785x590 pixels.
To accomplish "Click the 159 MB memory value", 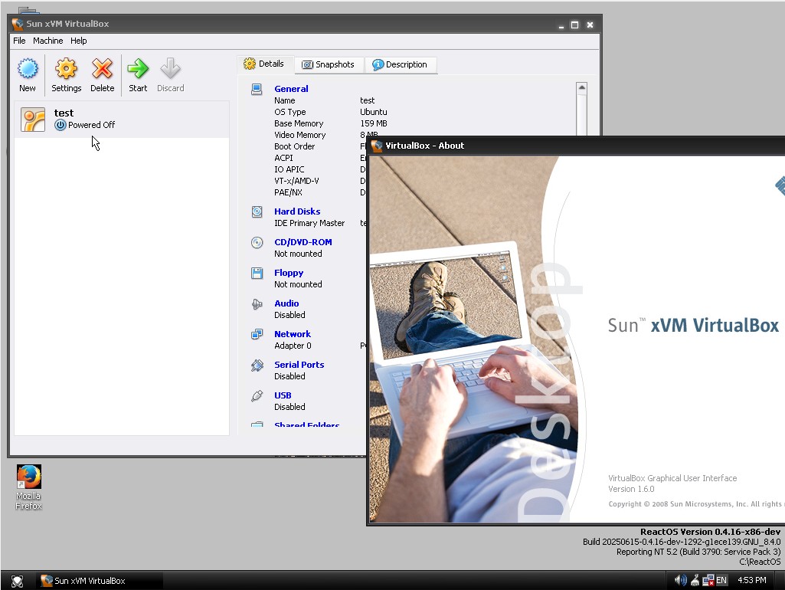I will [374, 123].
